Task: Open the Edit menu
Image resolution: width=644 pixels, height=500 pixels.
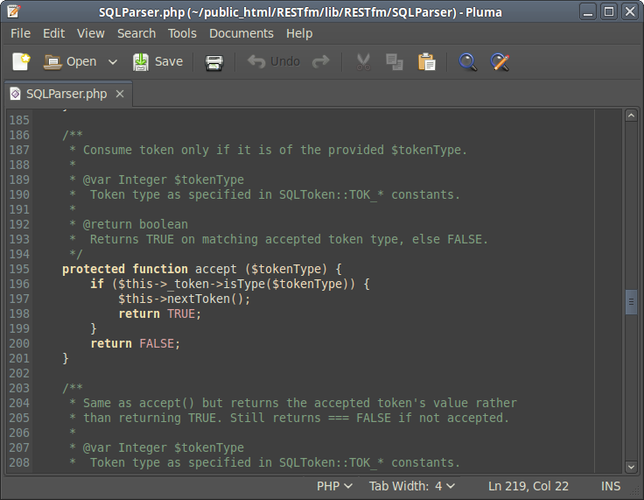Action: pyautogui.click(x=53, y=33)
